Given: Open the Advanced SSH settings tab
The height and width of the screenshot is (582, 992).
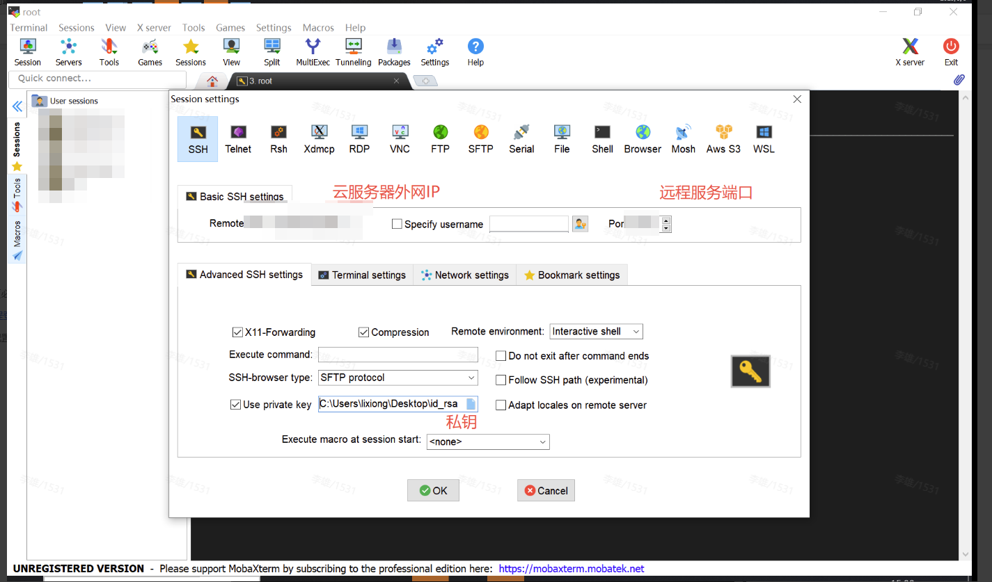Looking at the screenshot, I should [x=244, y=275].
